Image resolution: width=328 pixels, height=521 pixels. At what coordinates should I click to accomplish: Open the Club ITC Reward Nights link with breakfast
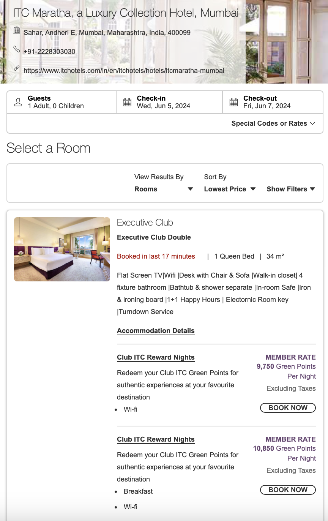pyautogui.click(x=156, y=439)
